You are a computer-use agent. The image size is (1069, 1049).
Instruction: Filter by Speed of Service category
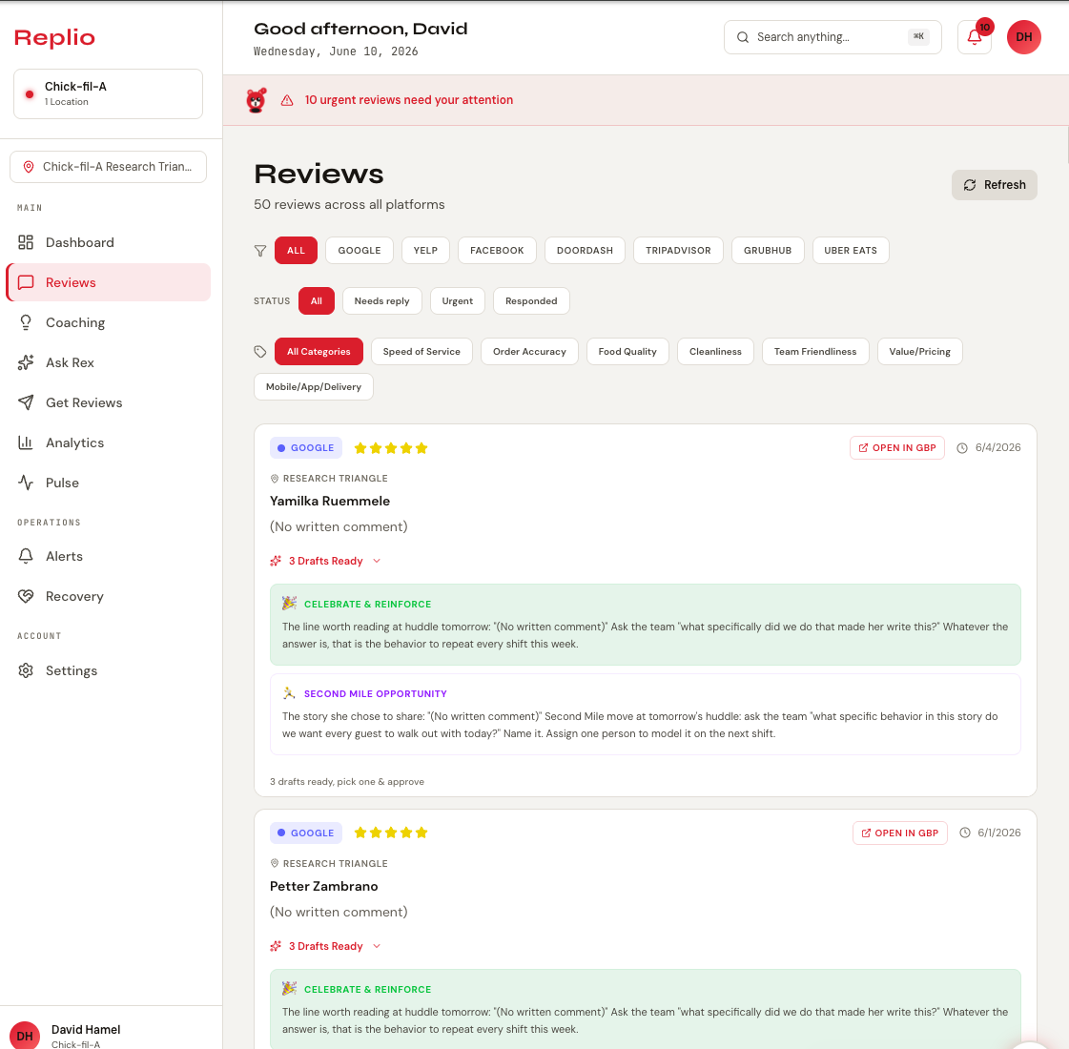coord(421,352)
